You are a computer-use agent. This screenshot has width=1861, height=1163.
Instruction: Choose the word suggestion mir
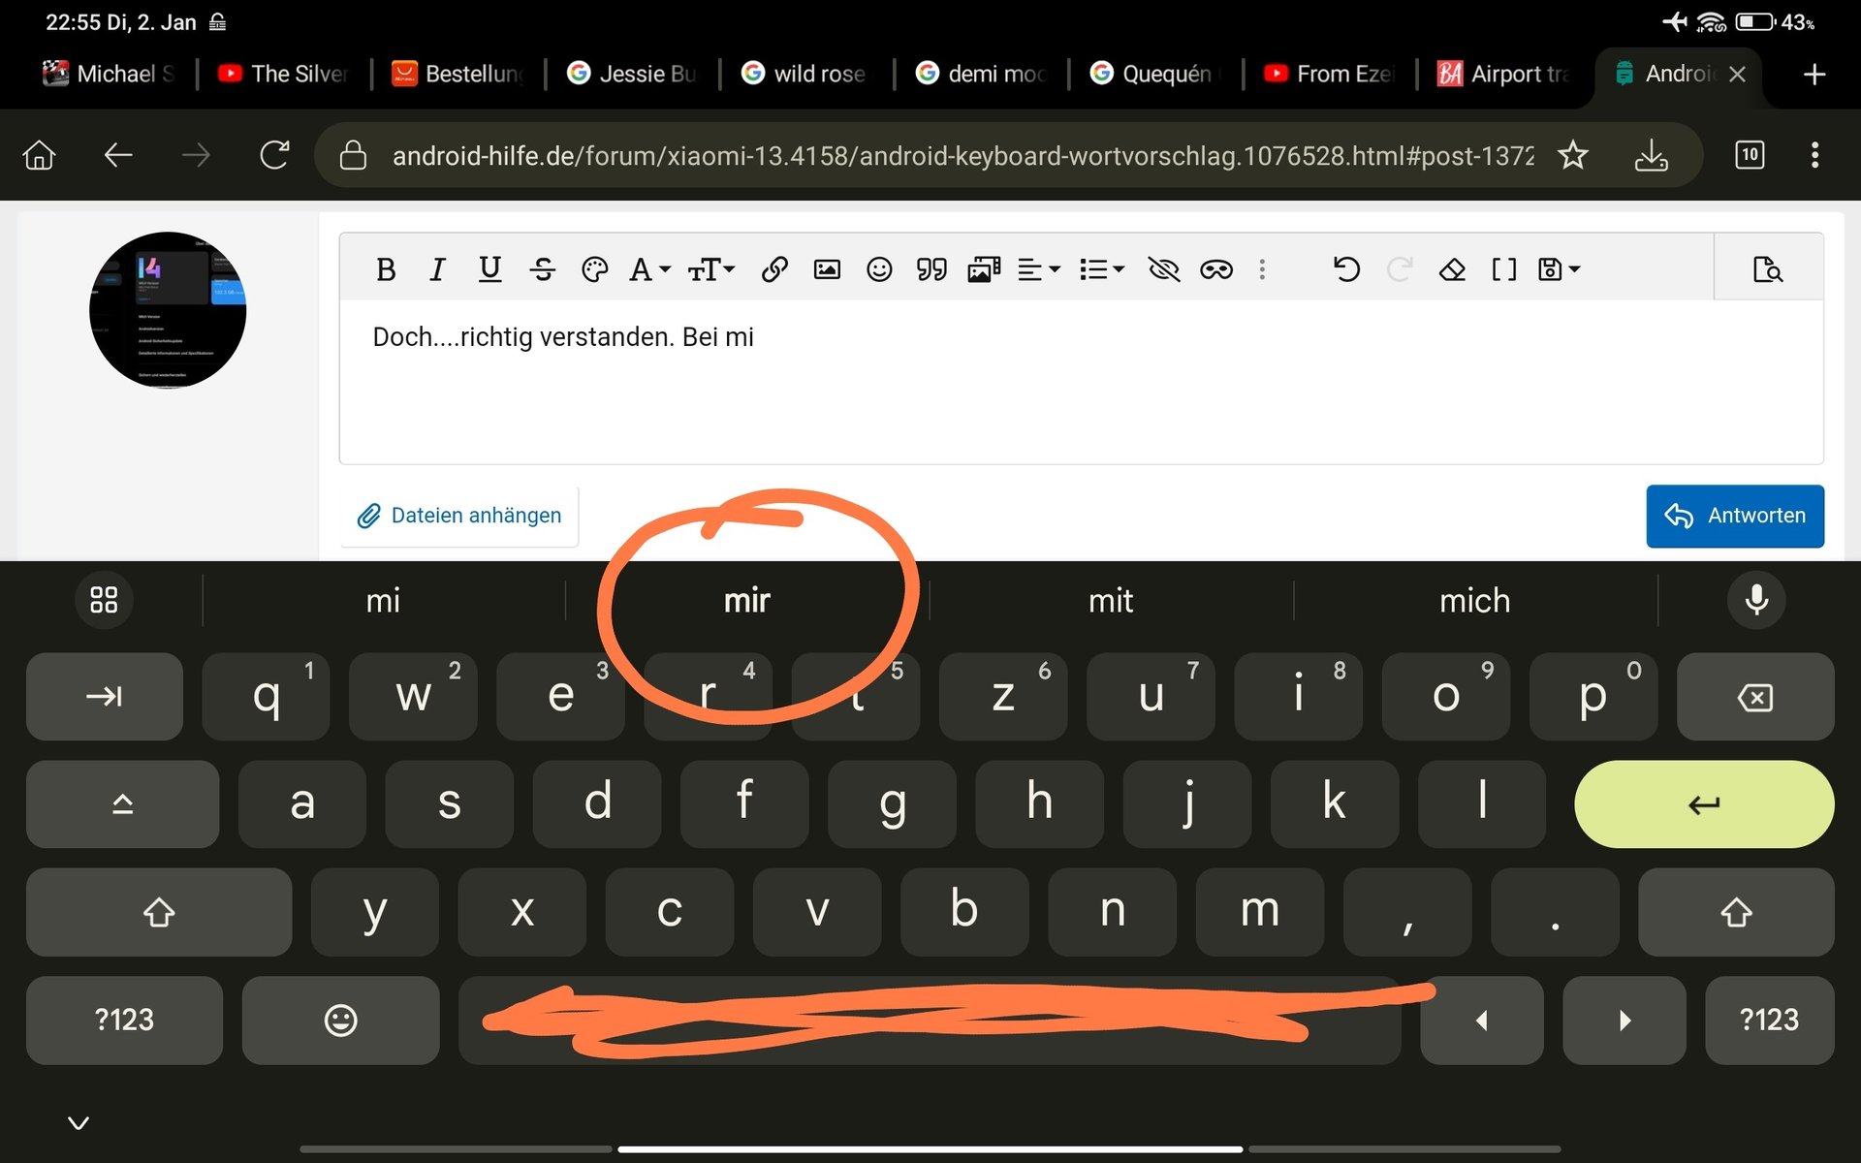[x=746, y=601]
